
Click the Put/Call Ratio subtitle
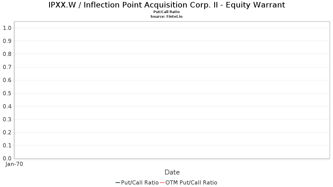tap(167, 12)
